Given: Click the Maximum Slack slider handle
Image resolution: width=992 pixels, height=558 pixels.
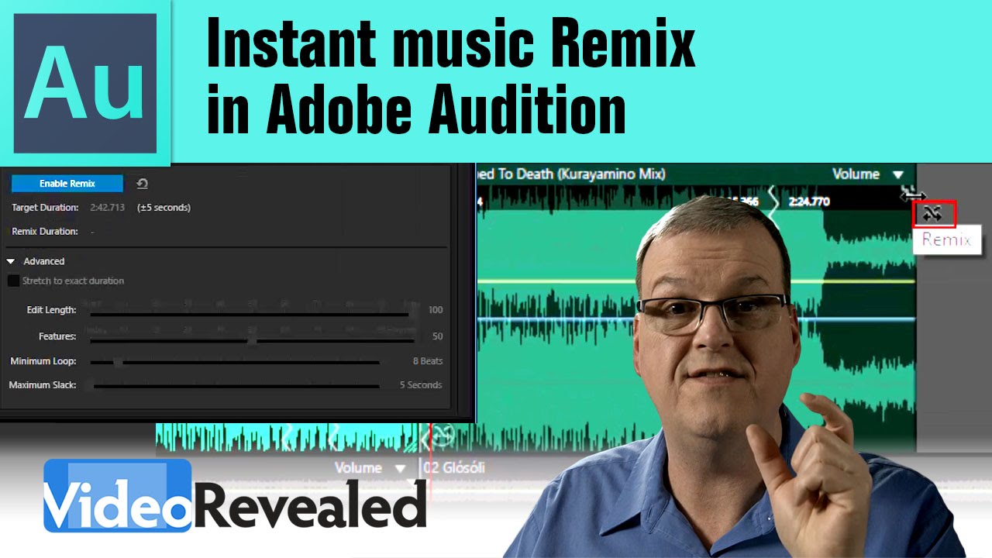Looking at the screenshot, I should (x=90, y=385).
